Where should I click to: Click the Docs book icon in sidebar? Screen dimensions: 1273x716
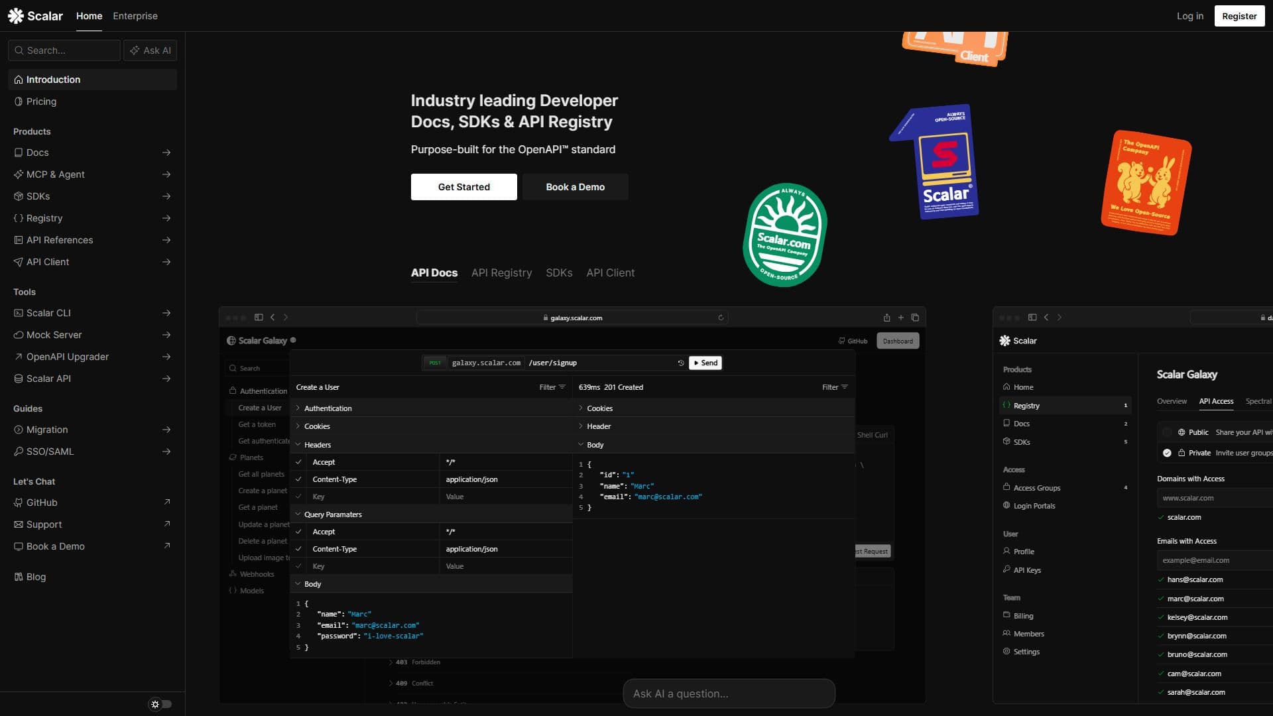click(19, 152)
